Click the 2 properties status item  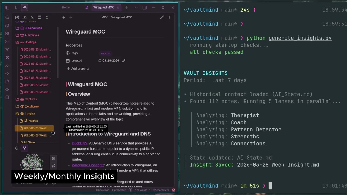(x=119, y=190)
